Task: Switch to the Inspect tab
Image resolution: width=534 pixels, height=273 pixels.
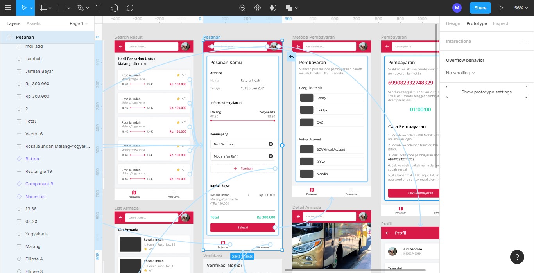Action: coord(500,23)
